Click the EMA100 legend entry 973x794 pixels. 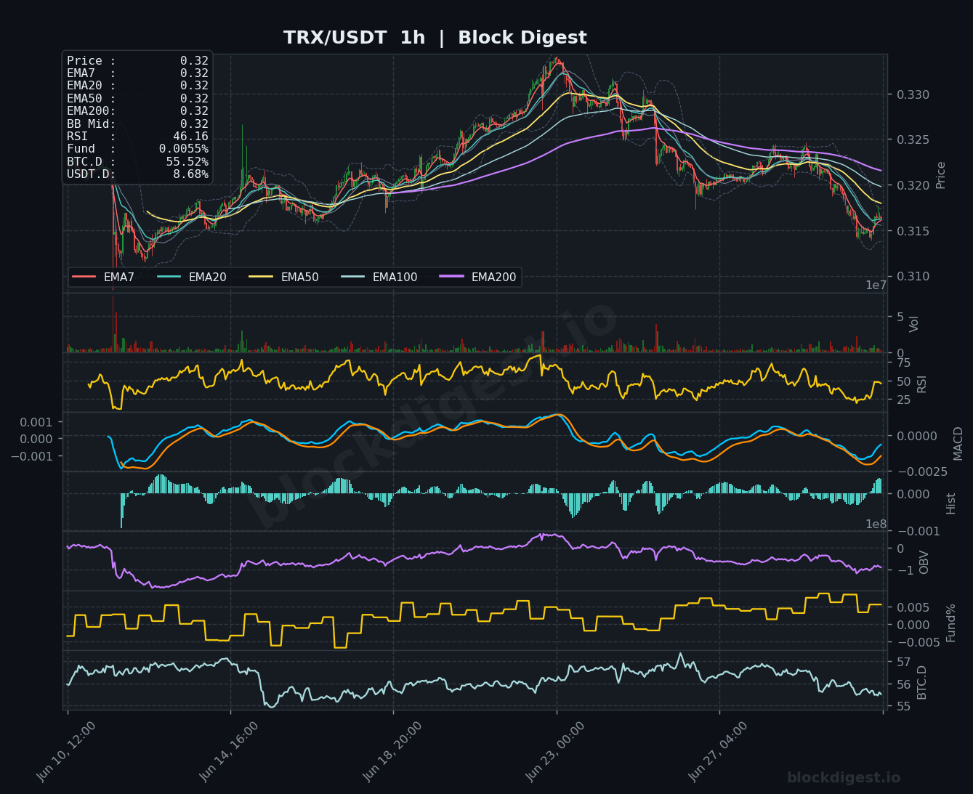click(379, 277)
